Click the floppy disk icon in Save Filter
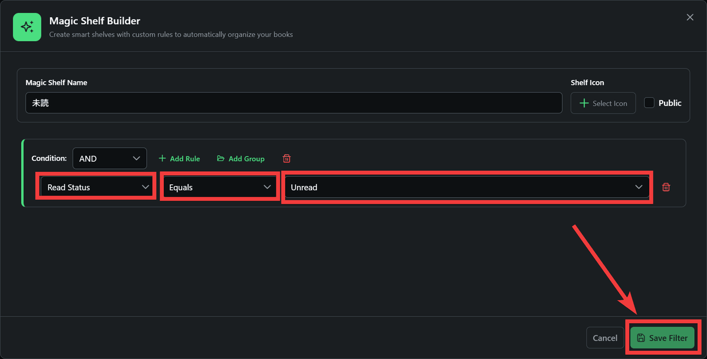This screenshot has width=707, height=359. [641, 338]
